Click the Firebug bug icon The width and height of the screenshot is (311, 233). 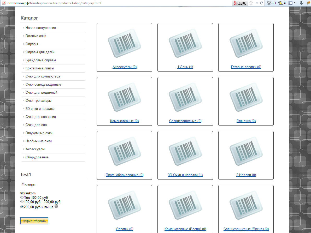(308, 3)
